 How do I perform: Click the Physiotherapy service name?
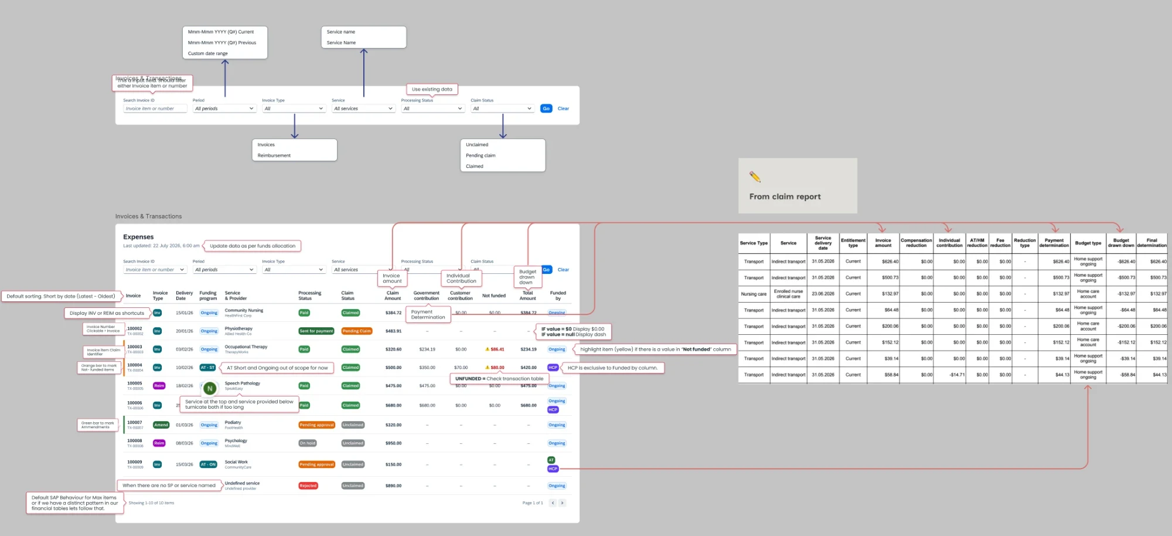point(239,328)
